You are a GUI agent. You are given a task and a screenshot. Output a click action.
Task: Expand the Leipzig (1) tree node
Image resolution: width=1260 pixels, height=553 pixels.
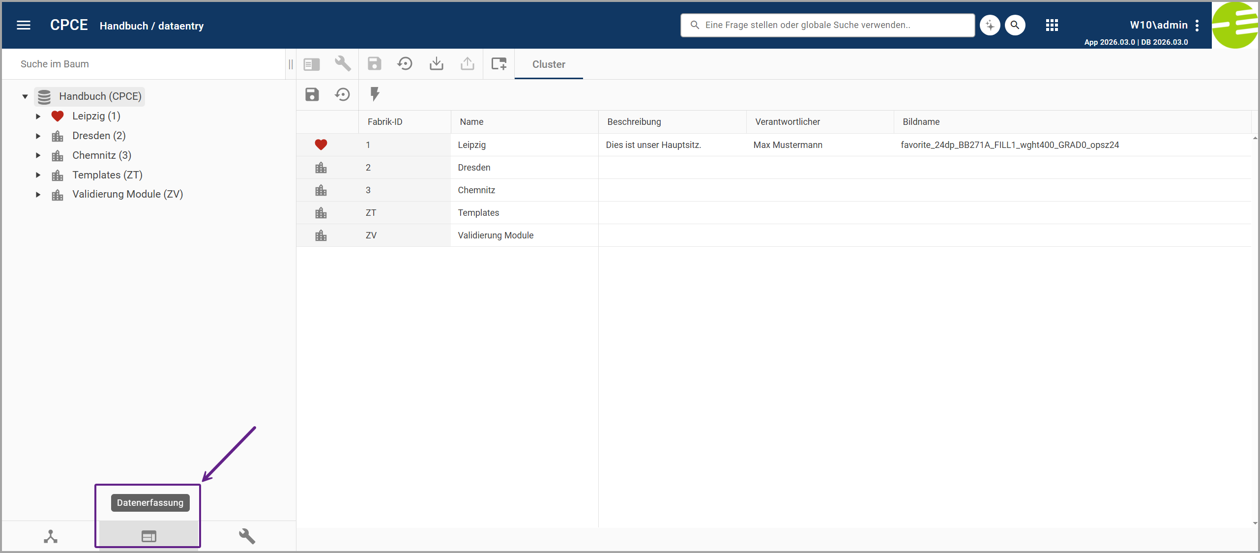tap(38, 116)
